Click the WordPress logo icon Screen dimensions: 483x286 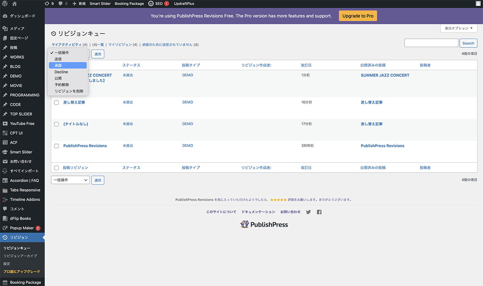pyautogui.click(x=5, y=4)
